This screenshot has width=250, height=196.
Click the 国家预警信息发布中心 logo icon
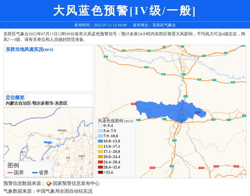click(49, 184)
